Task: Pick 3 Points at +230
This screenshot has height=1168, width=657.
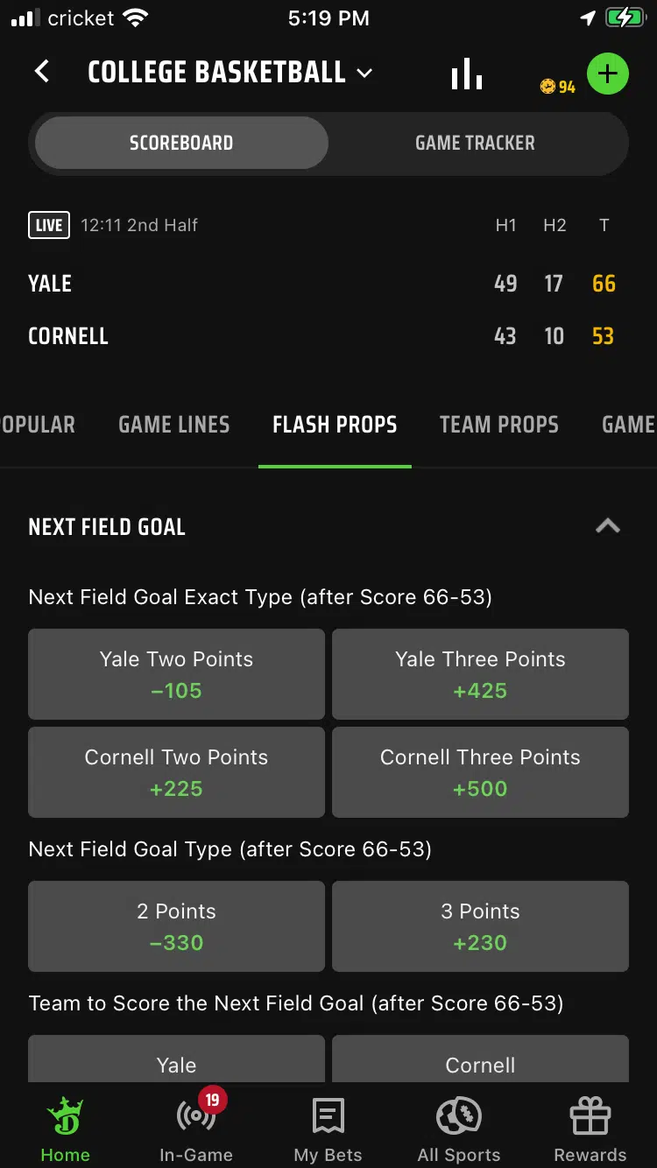Action: (x=480, y=926)
